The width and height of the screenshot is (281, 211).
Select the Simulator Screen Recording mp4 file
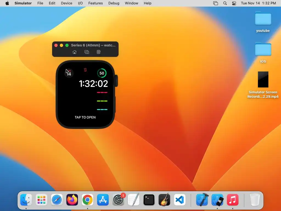coord(263,85)
